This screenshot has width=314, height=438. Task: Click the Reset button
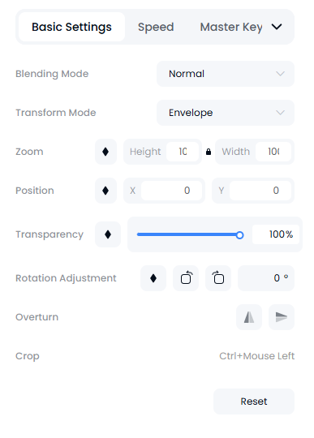pyautogui.click(x=254, y=401)
